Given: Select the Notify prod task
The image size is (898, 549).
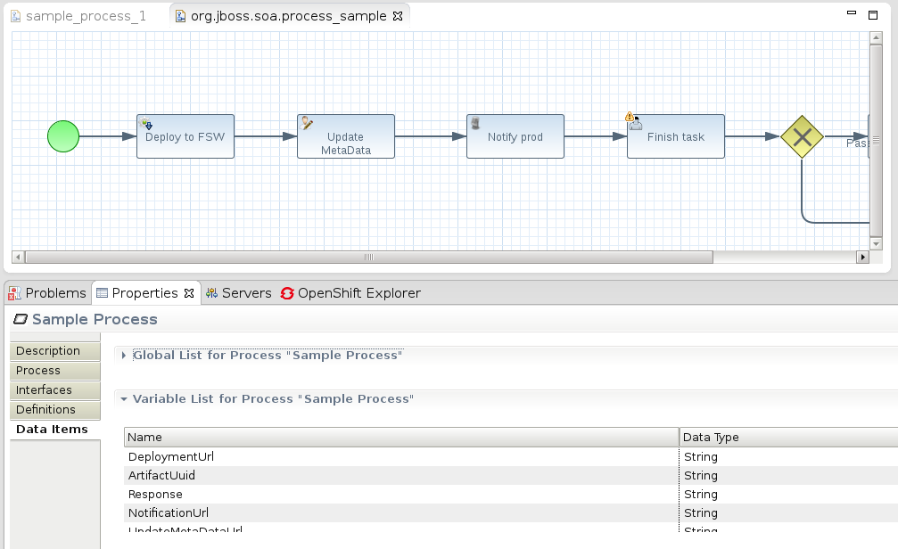Looking at the screenshot, I should pyautogui.click(x=515, y=136).
